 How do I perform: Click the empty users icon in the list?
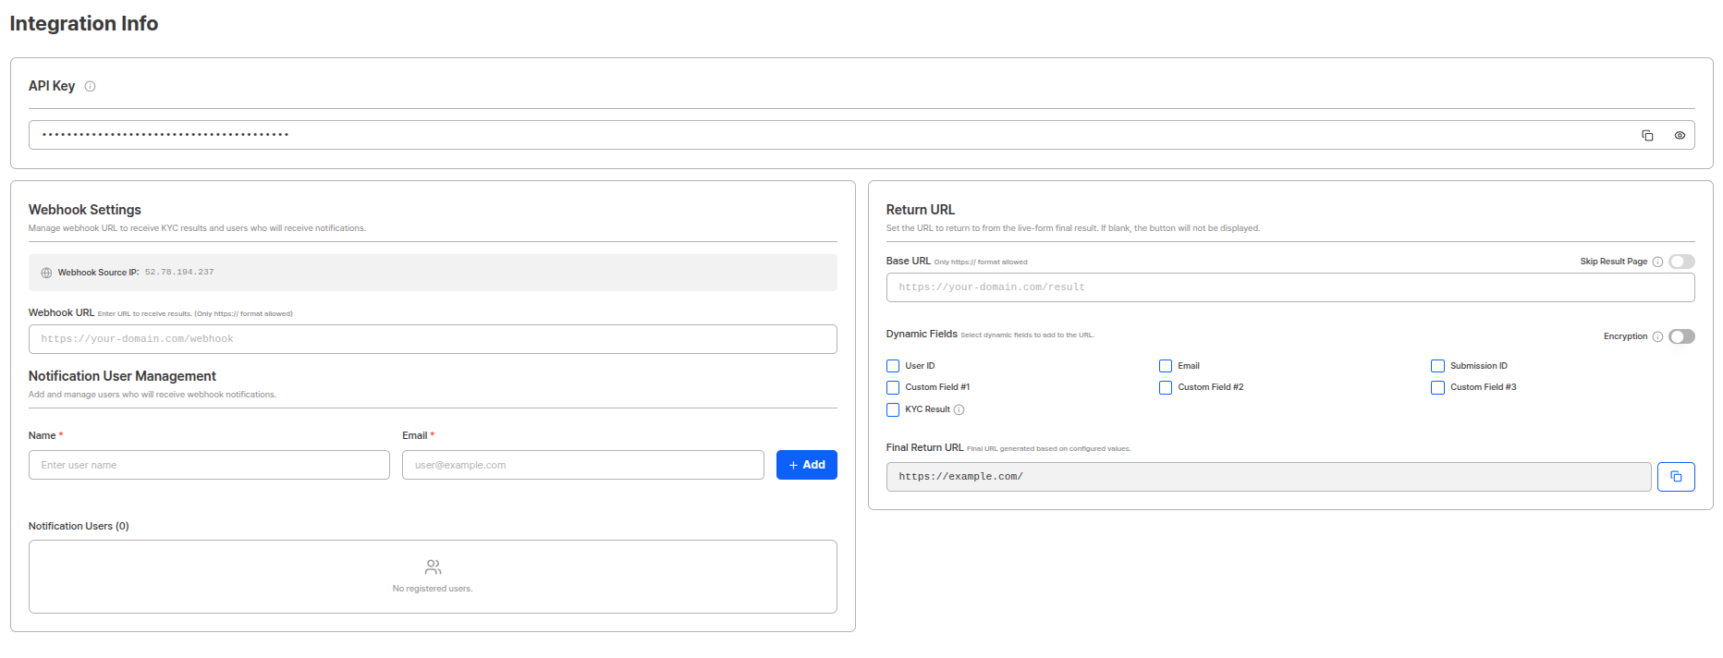click(x=433, y=567)
